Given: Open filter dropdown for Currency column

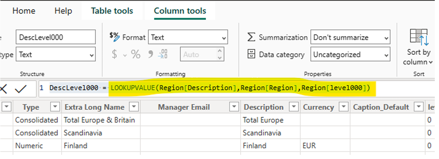Looking at the screenshot, I should coord(344,107).
